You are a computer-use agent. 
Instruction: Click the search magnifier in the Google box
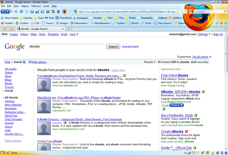coord(225,11)
